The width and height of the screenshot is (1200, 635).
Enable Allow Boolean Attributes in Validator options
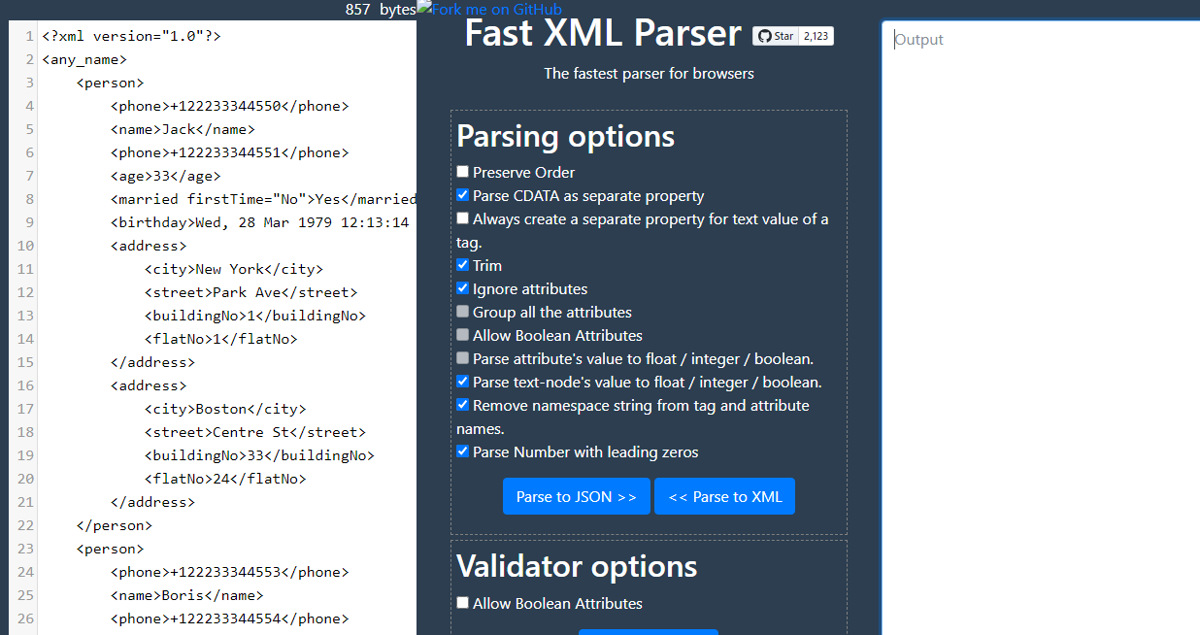point(463,603)
